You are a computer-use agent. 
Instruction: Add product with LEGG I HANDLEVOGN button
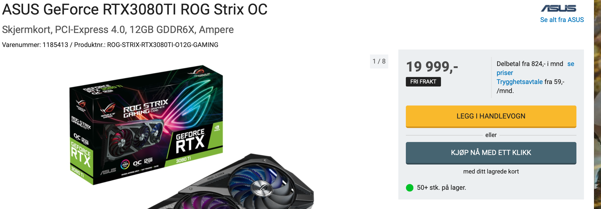point(491,116)
